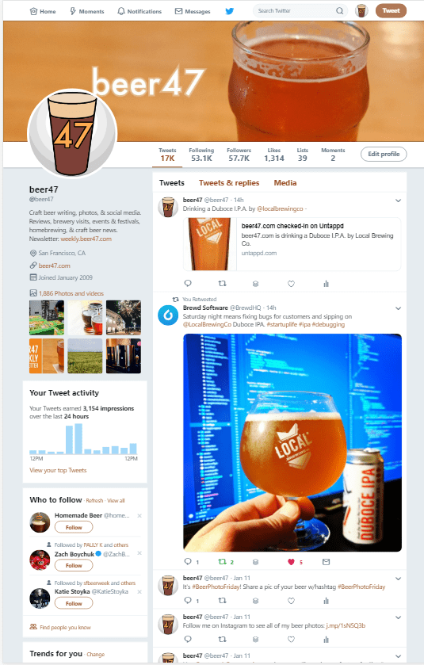Send the Brewd Software tweet via direct message
Screen dimensions: 424x665
[326, 562]
